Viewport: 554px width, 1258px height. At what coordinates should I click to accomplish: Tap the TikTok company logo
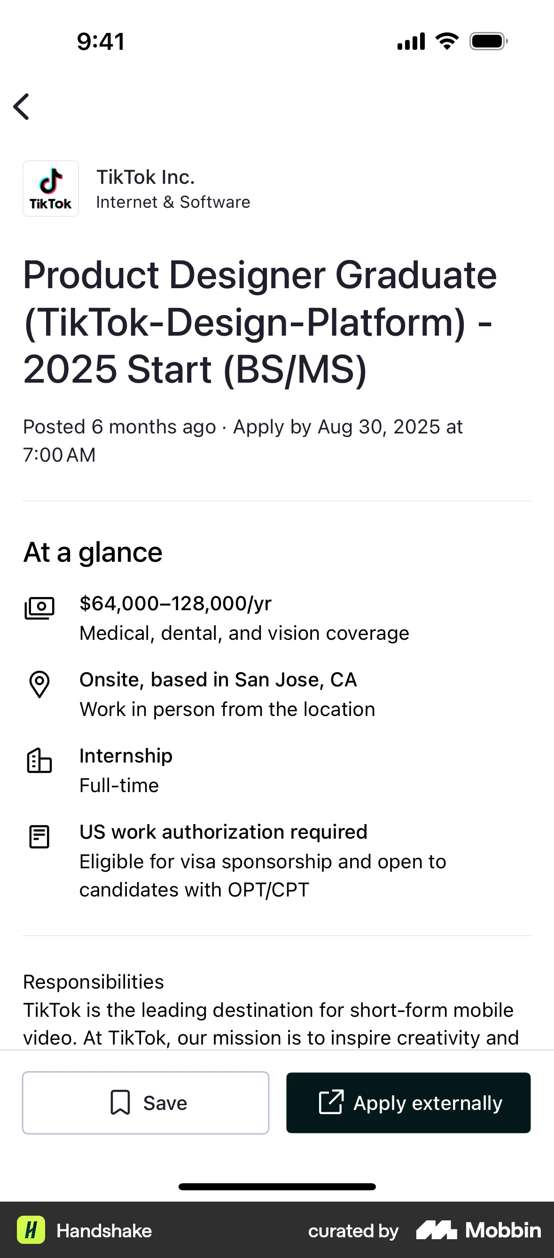[51, 189]
